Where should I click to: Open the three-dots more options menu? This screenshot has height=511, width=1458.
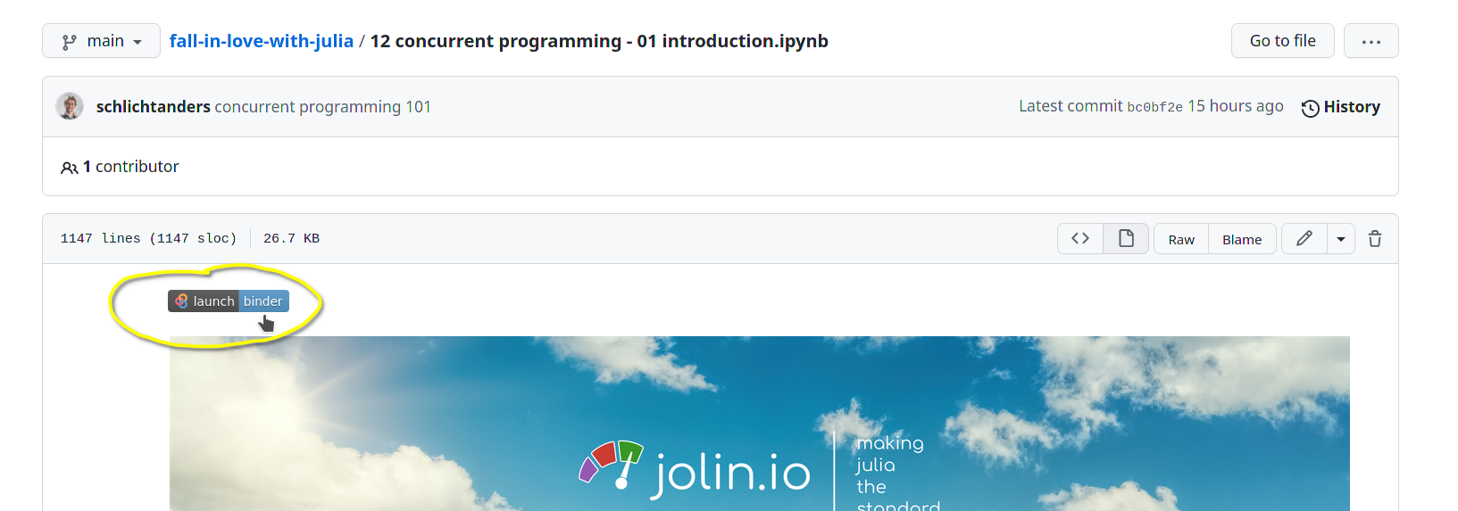click(x=1371, y=41)
